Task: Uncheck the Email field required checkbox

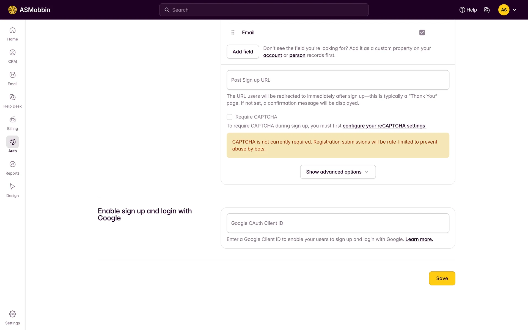Action: [422, 32]
